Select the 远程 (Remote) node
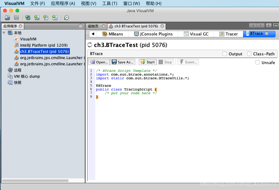Screen dimensions: 279x190 point(18,70)
